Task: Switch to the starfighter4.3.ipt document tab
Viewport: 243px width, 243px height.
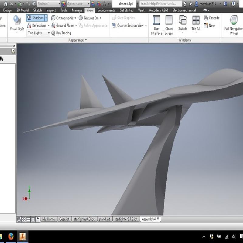Action: [x=84, y=219]
